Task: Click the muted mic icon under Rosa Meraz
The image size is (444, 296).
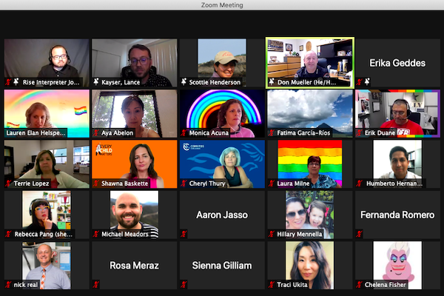Action: 96,284
